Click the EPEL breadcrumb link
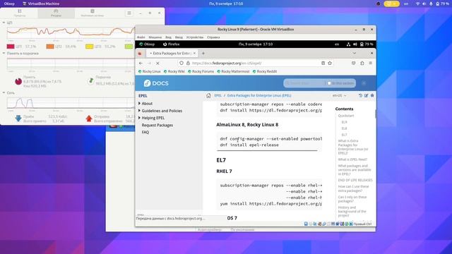Viewport: 452px width, 254px height. click(x=218, y=95)
